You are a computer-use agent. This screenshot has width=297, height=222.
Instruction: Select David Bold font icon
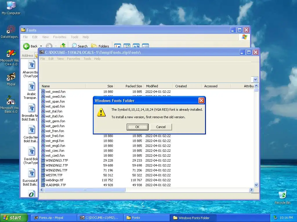point(32,151)
